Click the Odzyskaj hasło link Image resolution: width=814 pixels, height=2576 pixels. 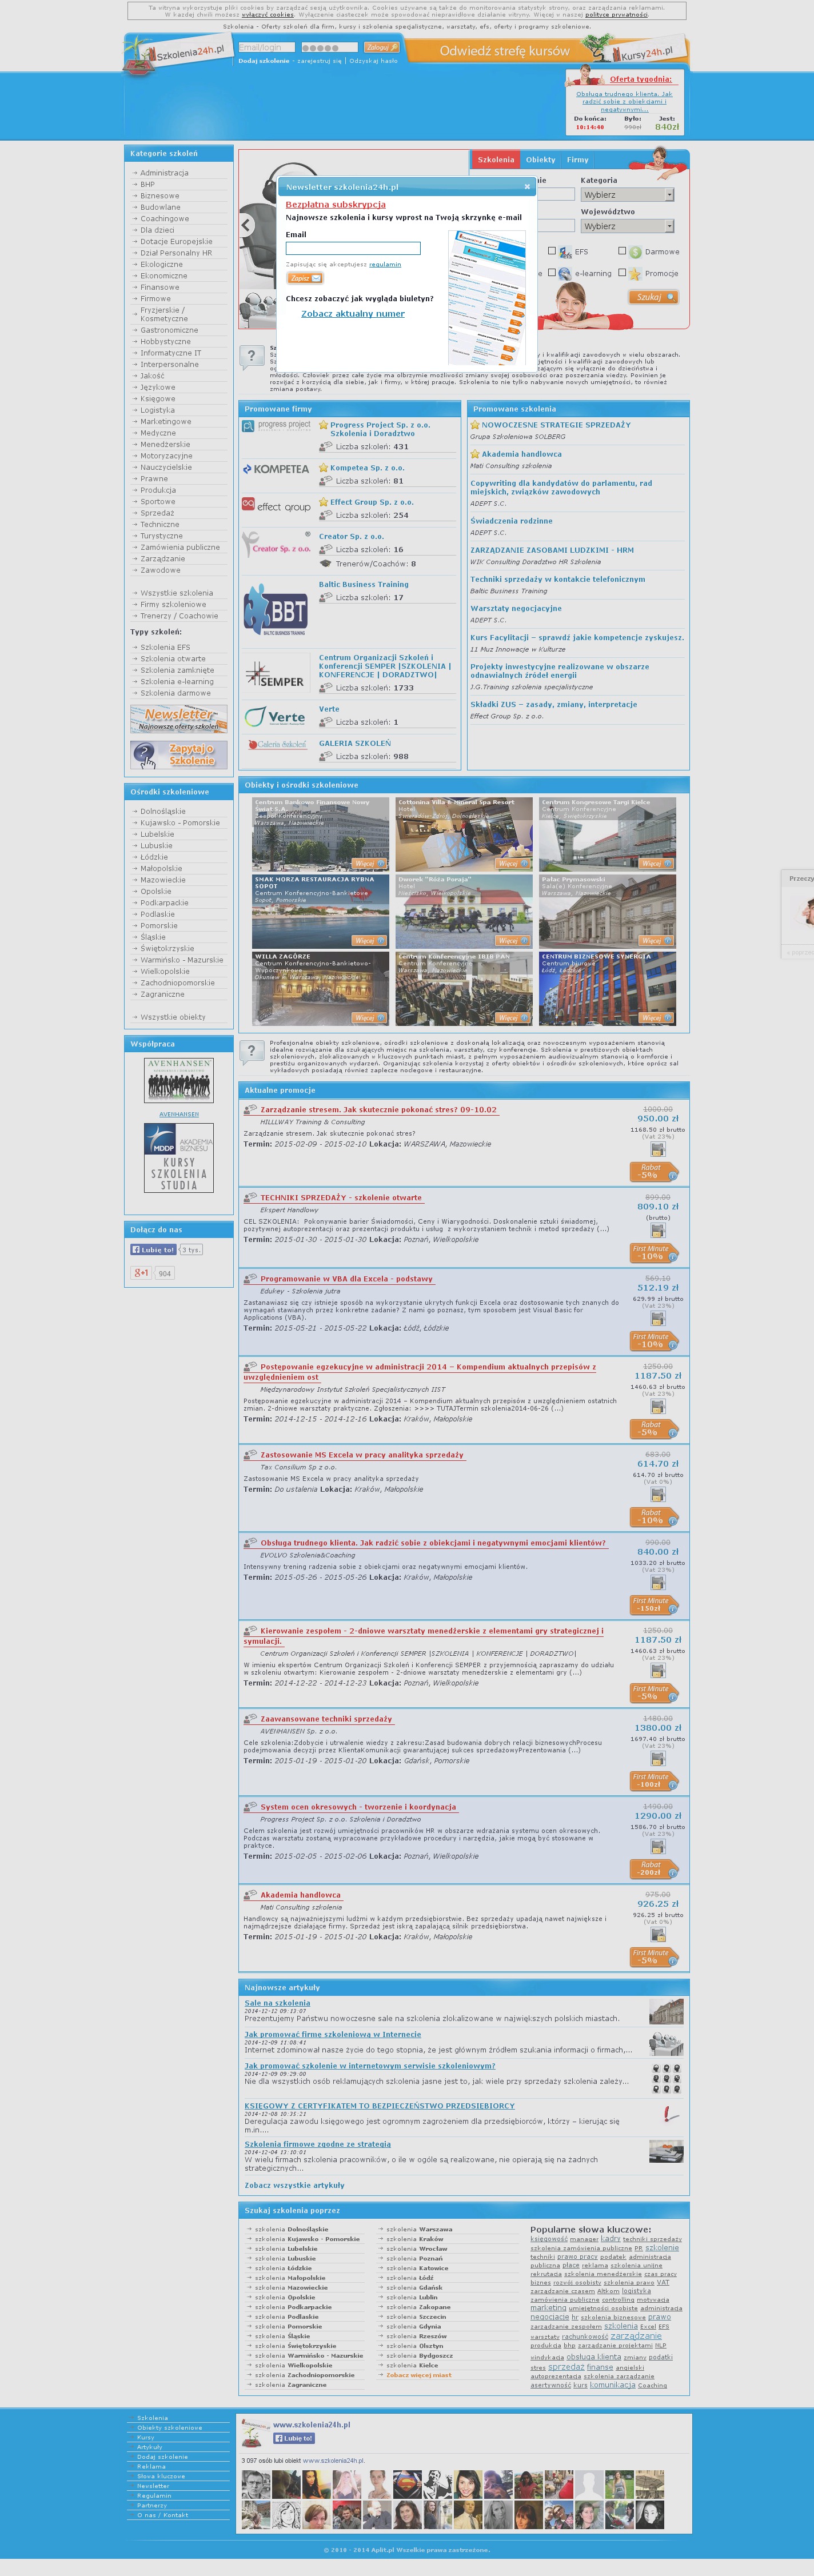click(x=373, y=61)
